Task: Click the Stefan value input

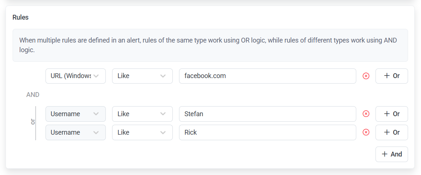Action: (x=267, y=114)
